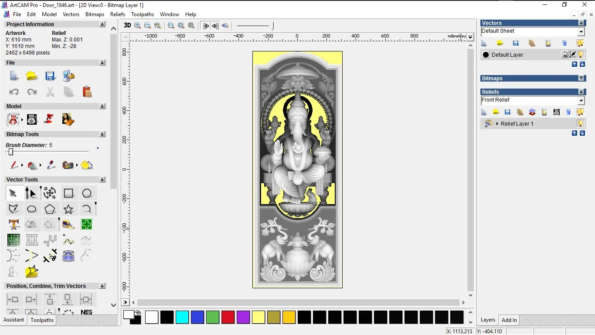
Task: Open the Load Bitmap icon in Model section
Action: [68, 119]
